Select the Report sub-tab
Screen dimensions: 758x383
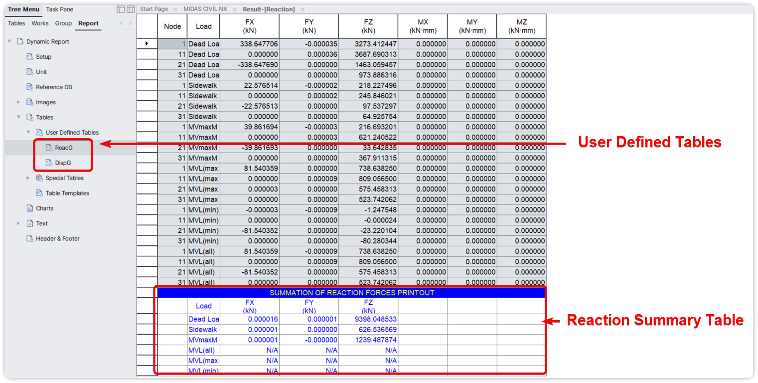pyautogui.click(x=88, y=23)
